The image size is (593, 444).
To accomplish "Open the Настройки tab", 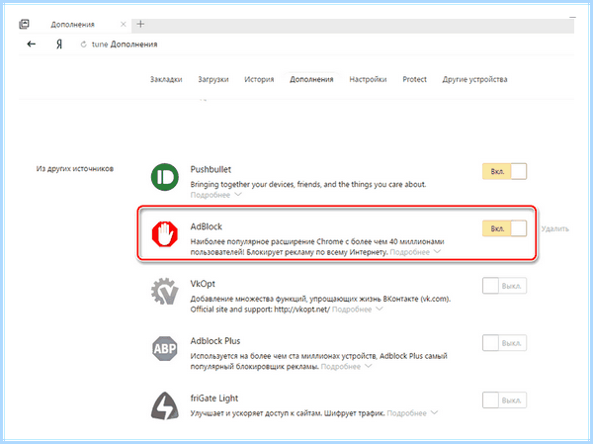I will pos(368,79).
